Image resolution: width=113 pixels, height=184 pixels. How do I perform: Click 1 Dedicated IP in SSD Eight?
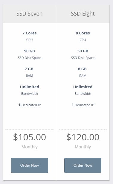coord(83,105)
